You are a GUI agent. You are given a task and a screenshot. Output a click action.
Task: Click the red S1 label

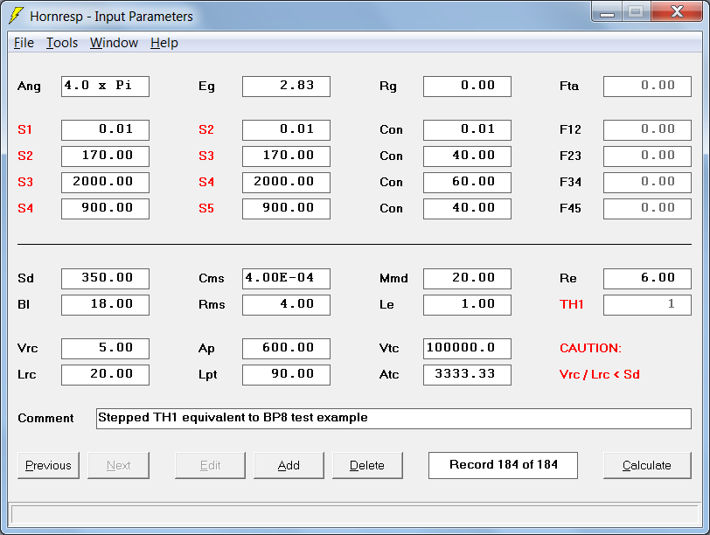[x=24, y=130]
